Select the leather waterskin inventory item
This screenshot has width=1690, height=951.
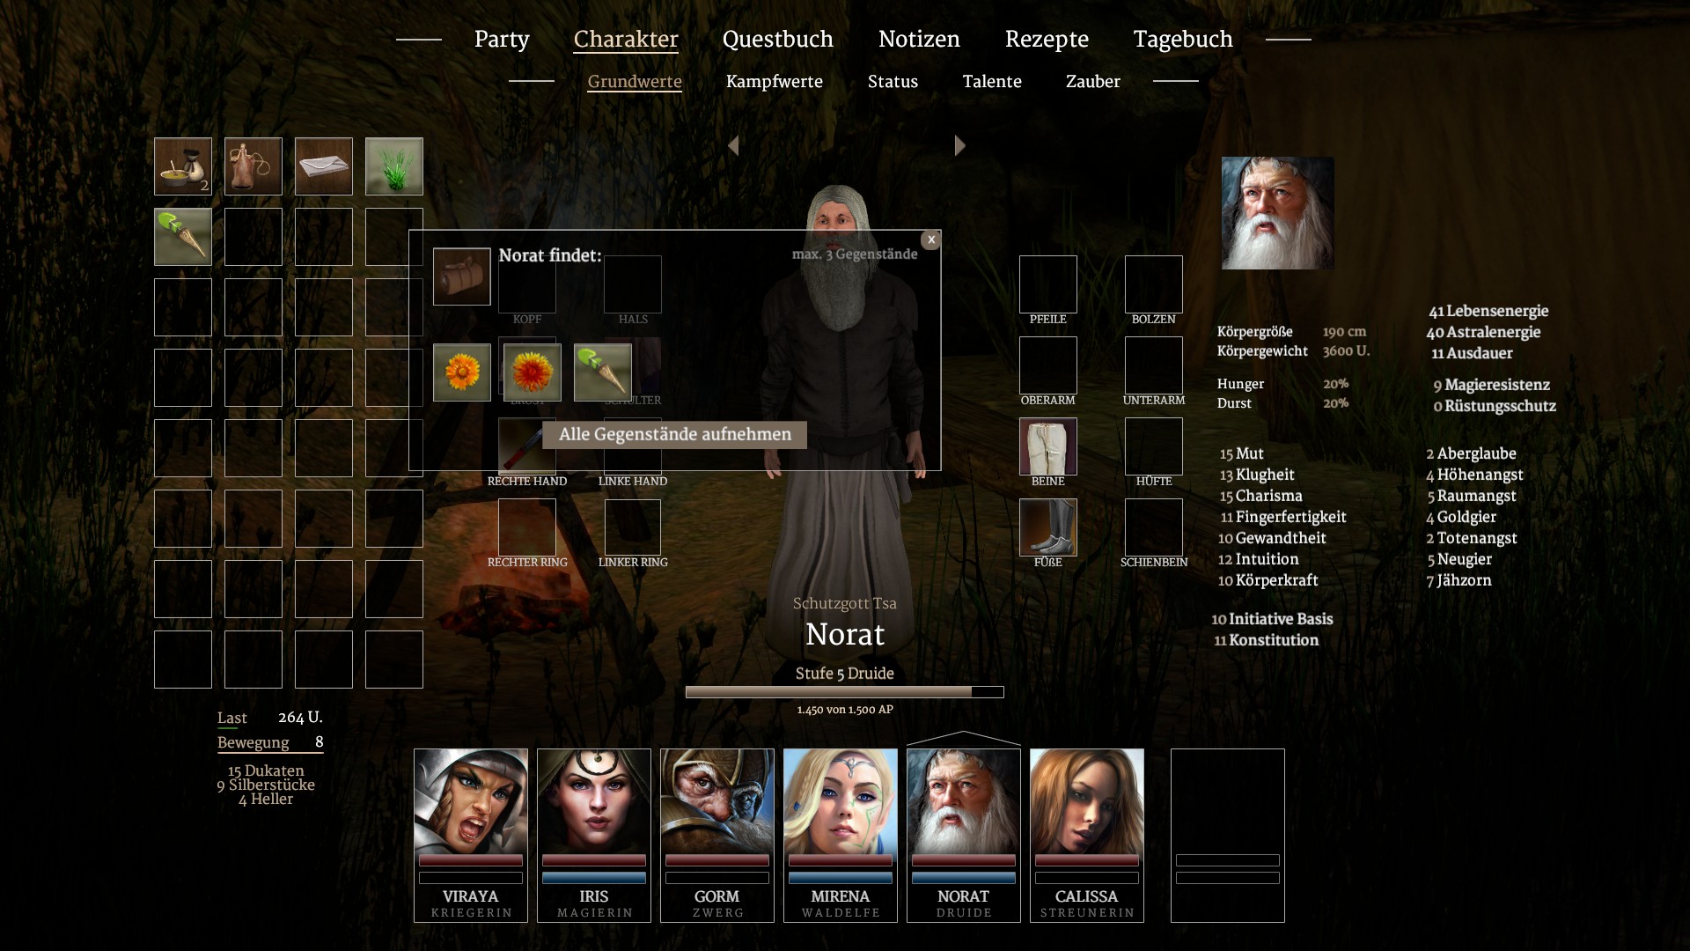253,166
